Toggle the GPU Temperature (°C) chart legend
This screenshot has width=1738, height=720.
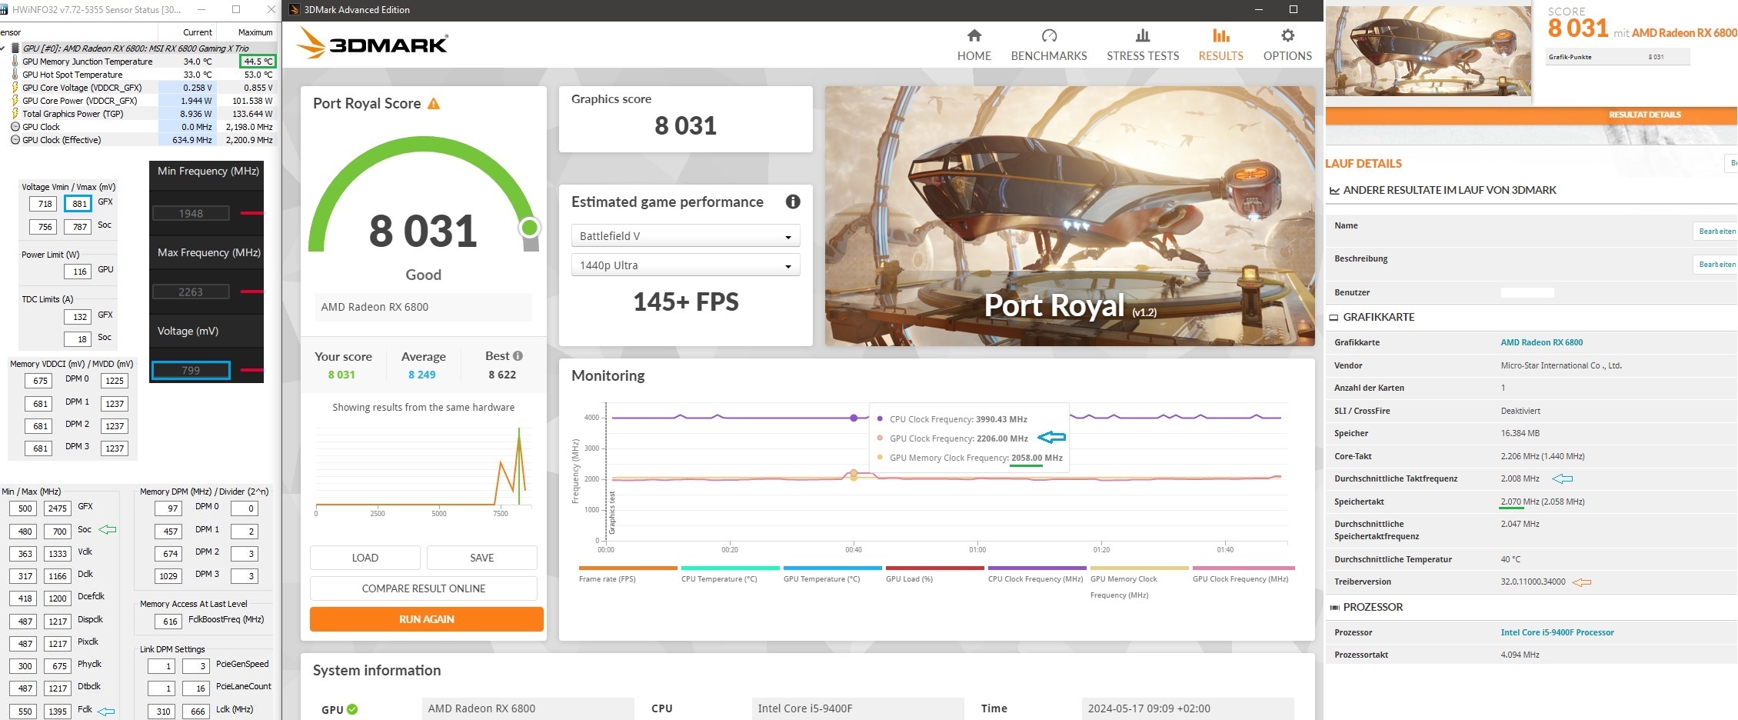point(832,574)
